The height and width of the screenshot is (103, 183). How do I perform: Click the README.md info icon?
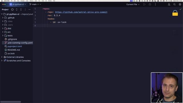point(6,50)
